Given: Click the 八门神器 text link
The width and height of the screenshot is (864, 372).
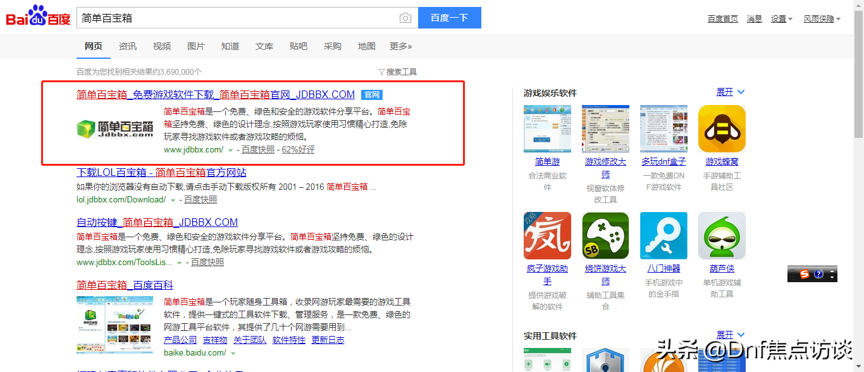Looking at the screenshot, I should (663, 269).
